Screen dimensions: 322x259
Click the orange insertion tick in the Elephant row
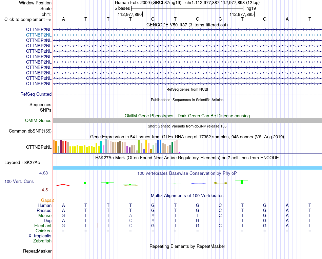pyautogui.click(x=98, y=225)
